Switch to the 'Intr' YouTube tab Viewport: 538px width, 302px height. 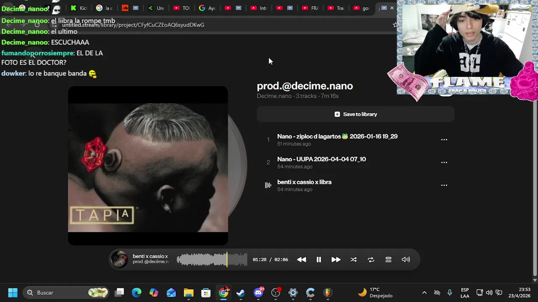pos(258,8)
